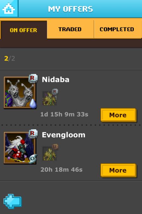
Task: Switch to the Completed tab
Action: (117, 29)
